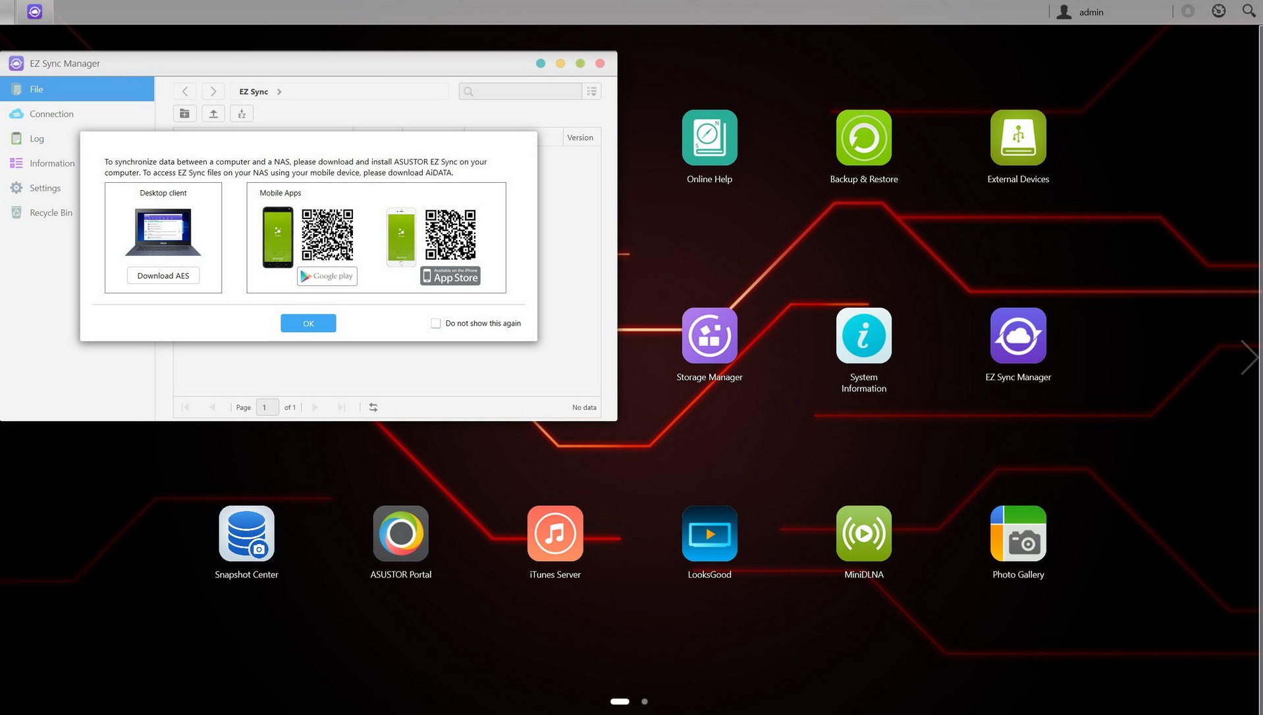Launch EZ Sync Manager from desktop
1263x715 pixels.
point(1018,335)
